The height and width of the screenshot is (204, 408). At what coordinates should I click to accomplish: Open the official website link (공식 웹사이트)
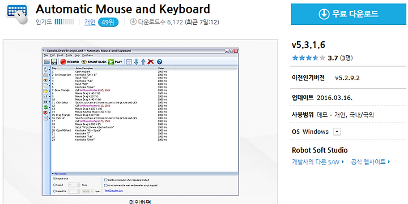tap(370, 162)
